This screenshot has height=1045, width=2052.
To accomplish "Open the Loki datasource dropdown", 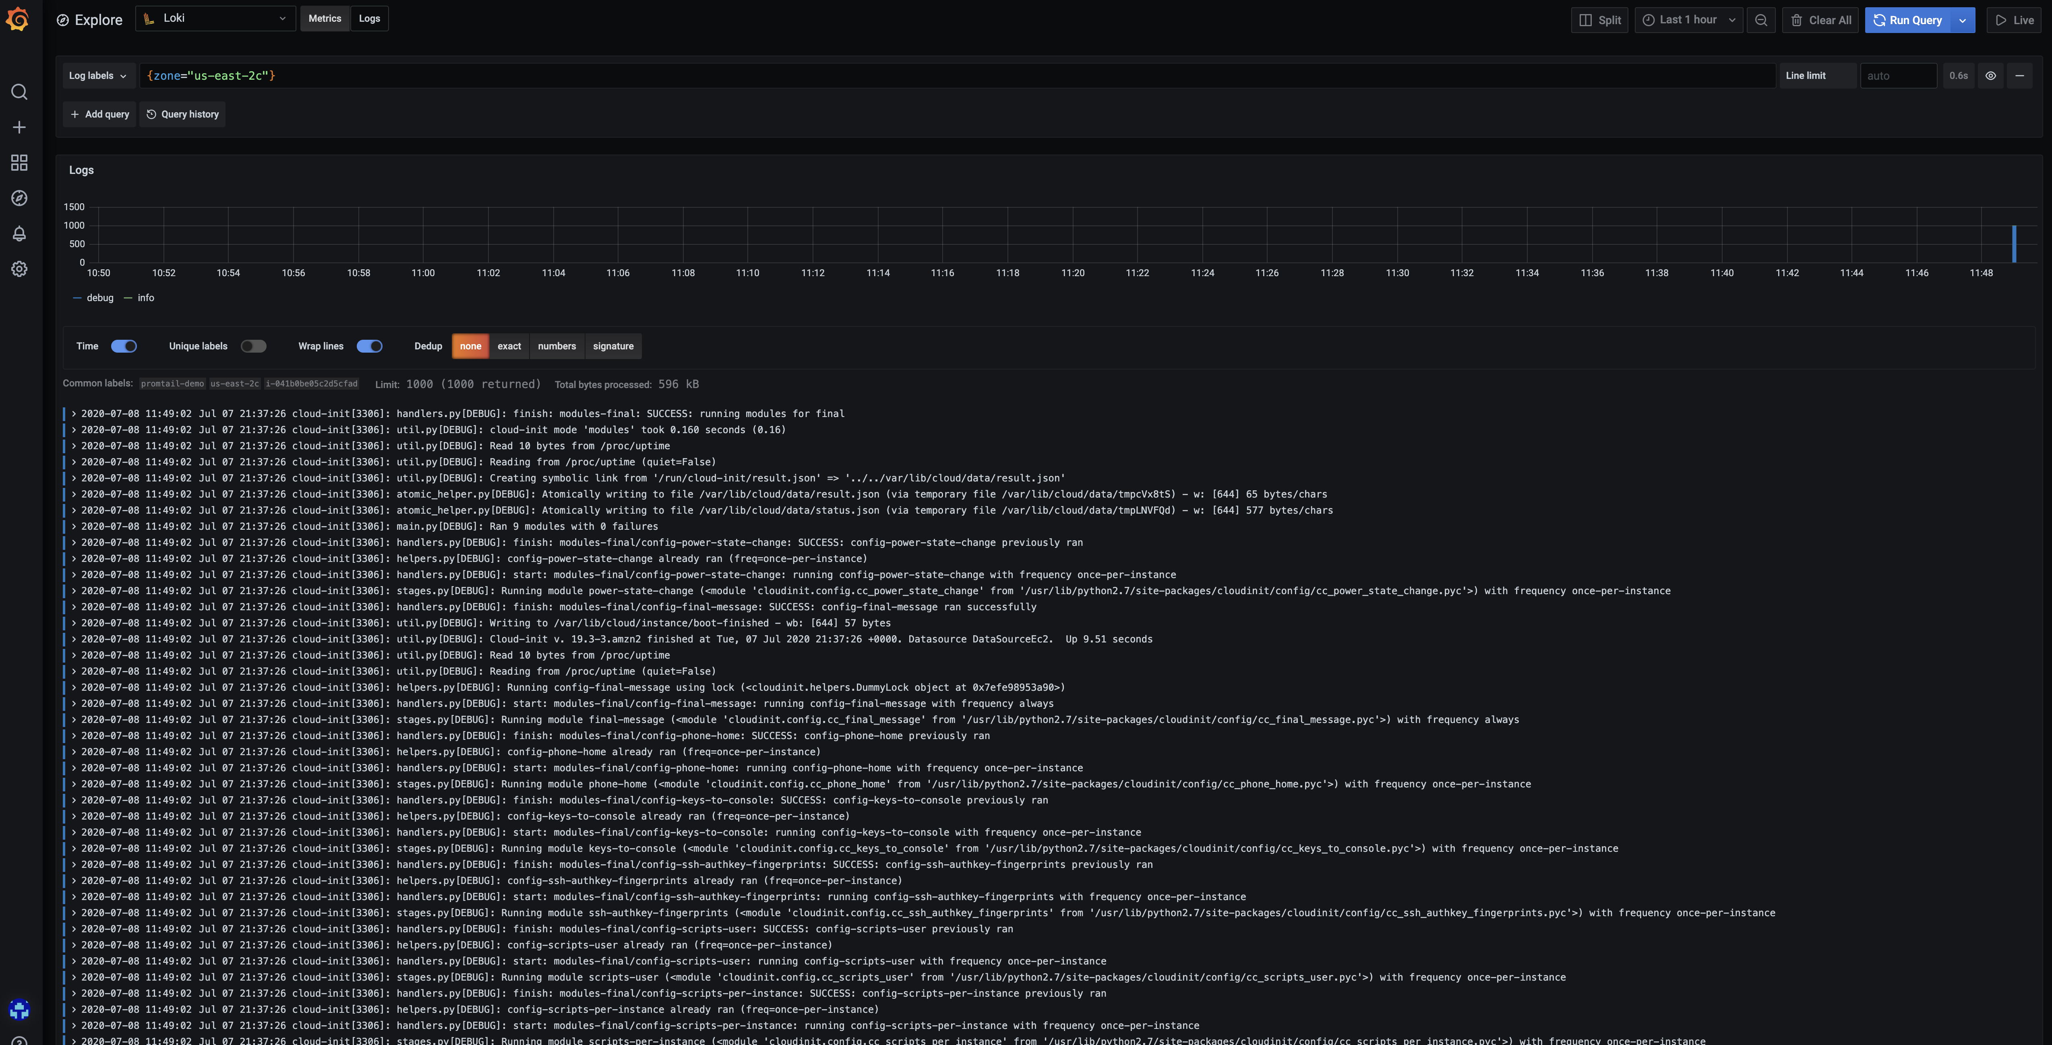I will pos(215,18).
